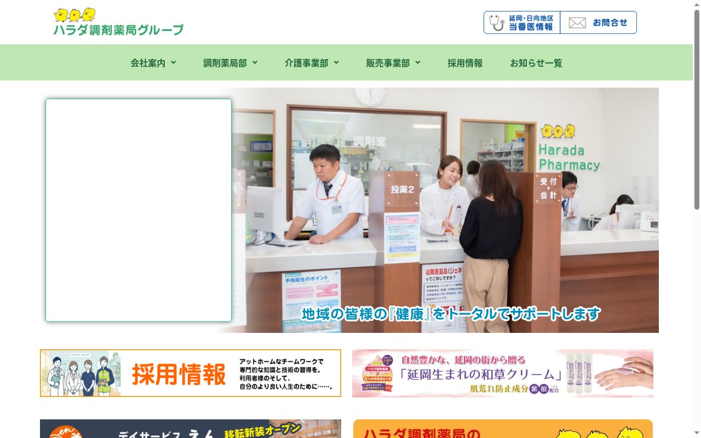Click the vertical page scrollbar thumb
The height and width of the screenshot is (438, 701).
[697, 109]
